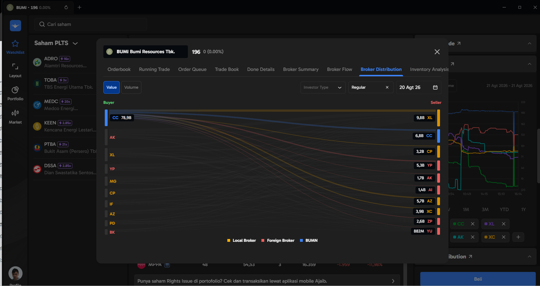Viewport: 540px width, 286px height.
Task: Click the MEDC company logo
Action: pyautogui.click(x=37, y=105)
